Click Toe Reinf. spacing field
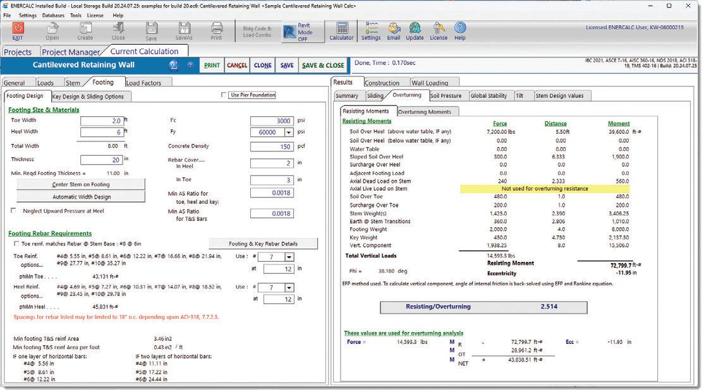 (x=278, y=269)
